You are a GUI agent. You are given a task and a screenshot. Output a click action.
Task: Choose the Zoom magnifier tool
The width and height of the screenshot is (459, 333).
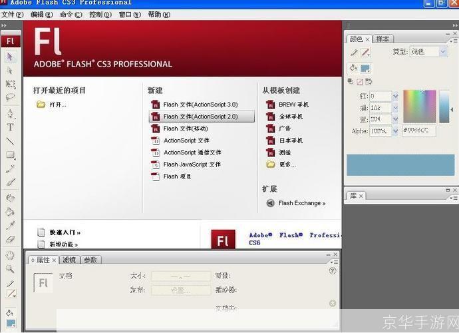(x=10, y=268)
